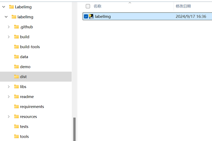Expand the resources folder chevron
212x141 pixels.
click(9, 117)
